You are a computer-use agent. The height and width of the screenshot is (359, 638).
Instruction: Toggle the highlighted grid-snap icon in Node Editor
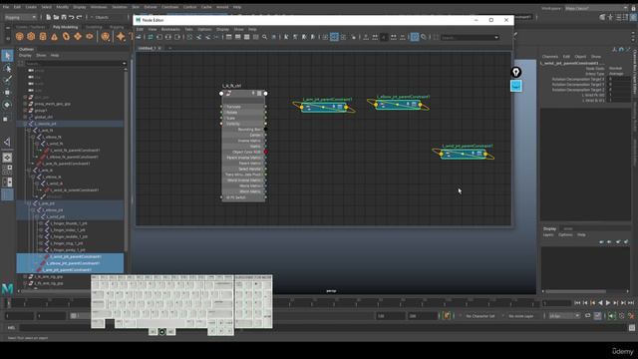coord(415,37)
